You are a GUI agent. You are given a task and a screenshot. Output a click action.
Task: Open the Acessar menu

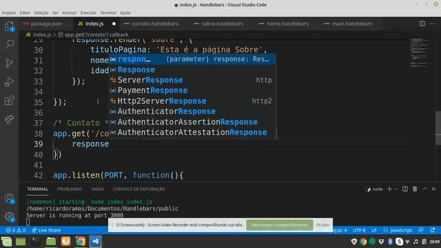coord(69,12)
